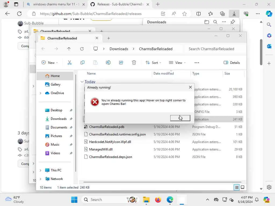Image resolution: width=275 pixels, height=206 pixels.
Task: Click the Rename icon in Explorer toolbar
Action: click(108, 62)
